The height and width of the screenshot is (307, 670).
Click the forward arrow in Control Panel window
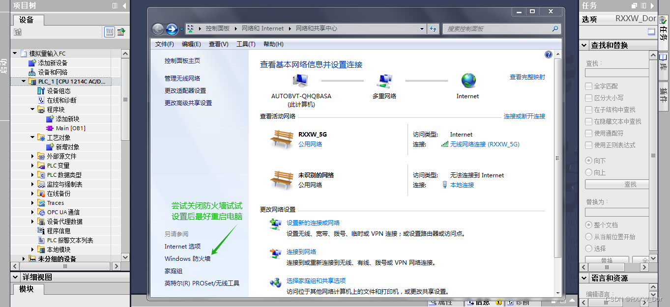coord(172,29)
